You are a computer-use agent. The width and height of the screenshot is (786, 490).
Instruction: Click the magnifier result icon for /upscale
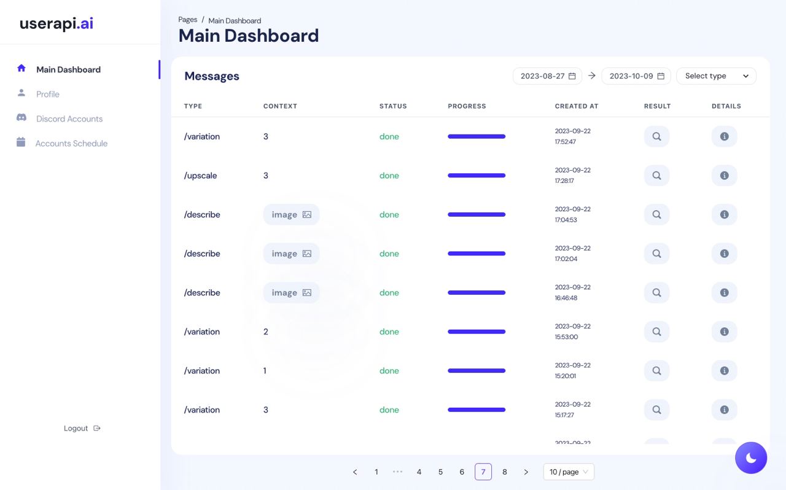(x=656, y=175)
